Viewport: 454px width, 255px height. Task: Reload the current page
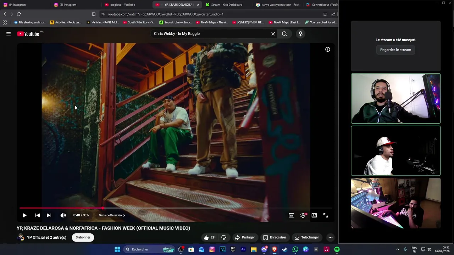point(19,14)
